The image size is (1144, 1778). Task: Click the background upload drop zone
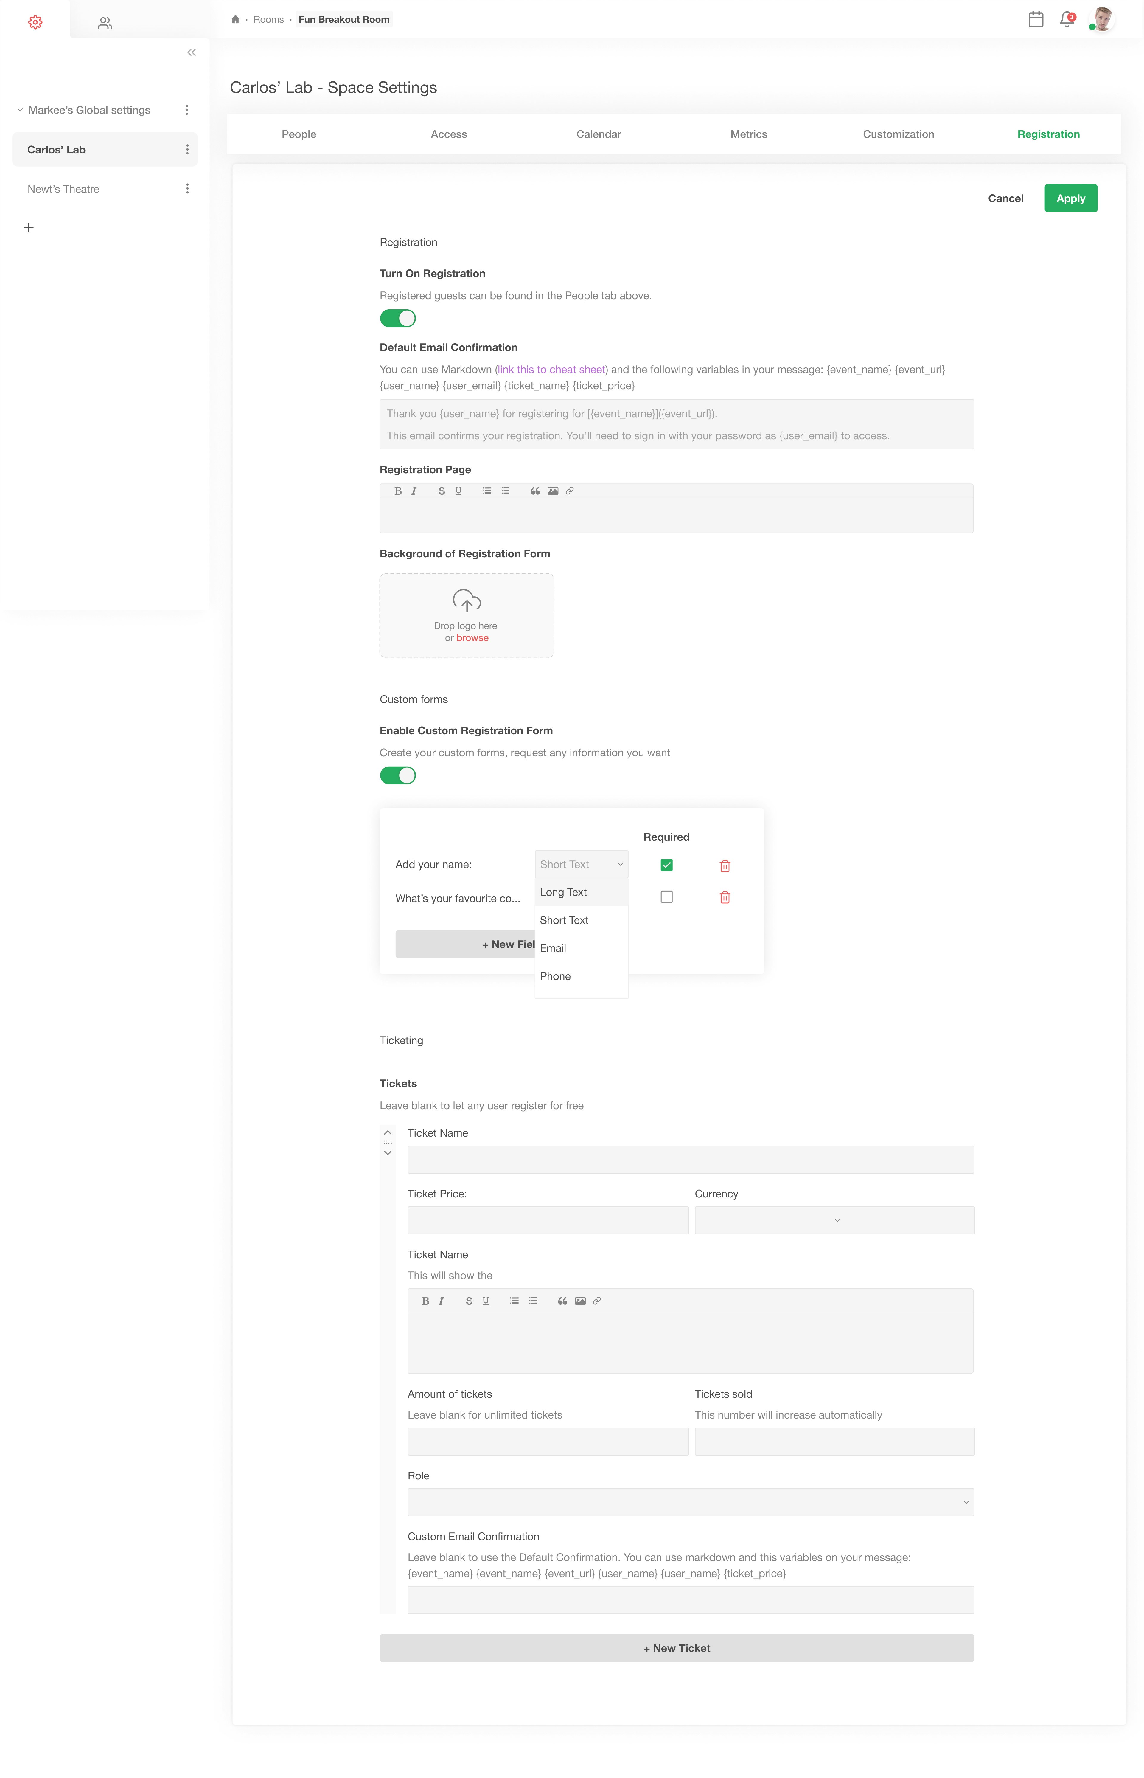pyautogui.click(x=467, y=615)
